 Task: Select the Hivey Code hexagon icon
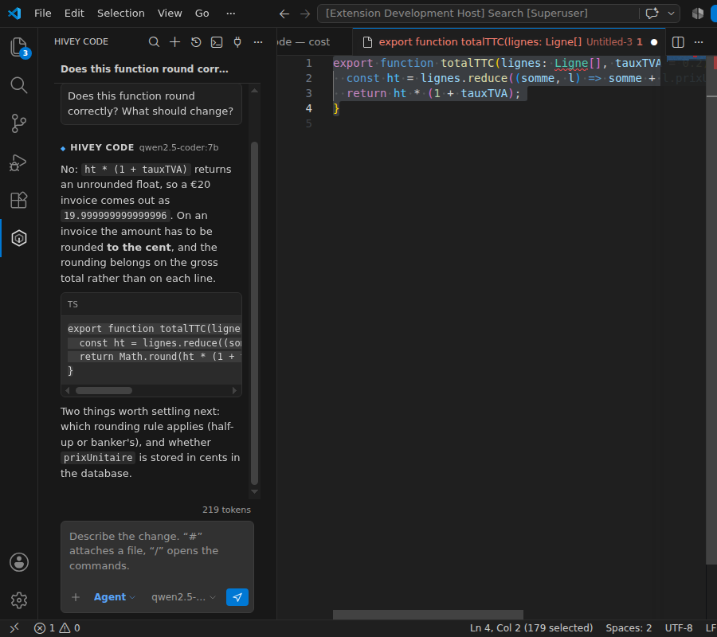point(19,238)
